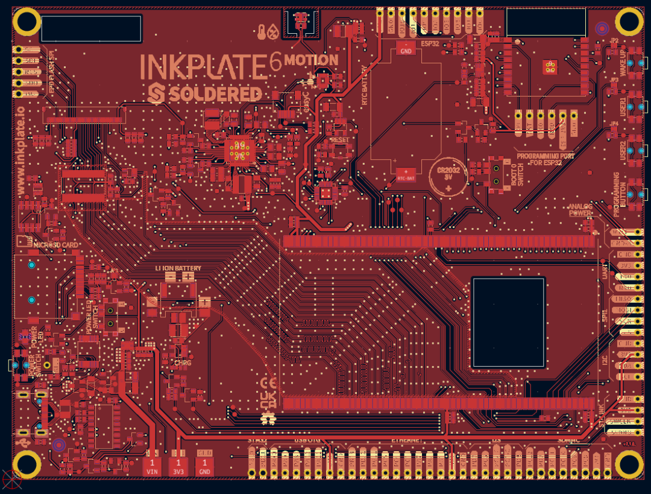Image resolution: width=651 pixels, height=494 pixels.
Task: Click the JP3 jumper label
Action: [614, 80]
